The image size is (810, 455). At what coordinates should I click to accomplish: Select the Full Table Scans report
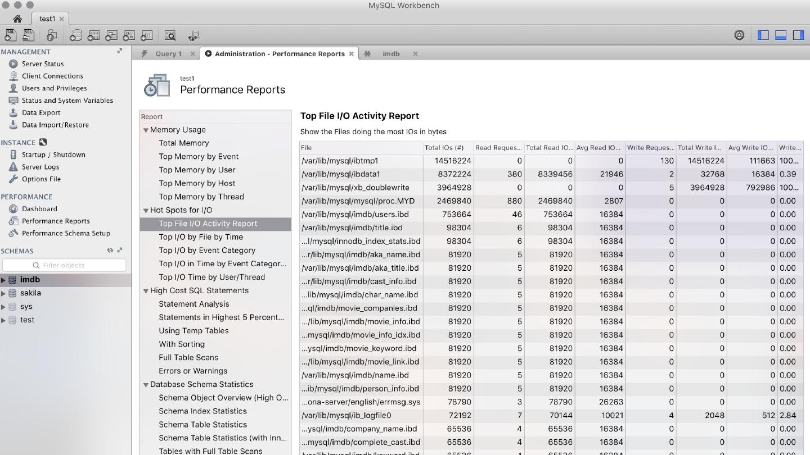188,358
